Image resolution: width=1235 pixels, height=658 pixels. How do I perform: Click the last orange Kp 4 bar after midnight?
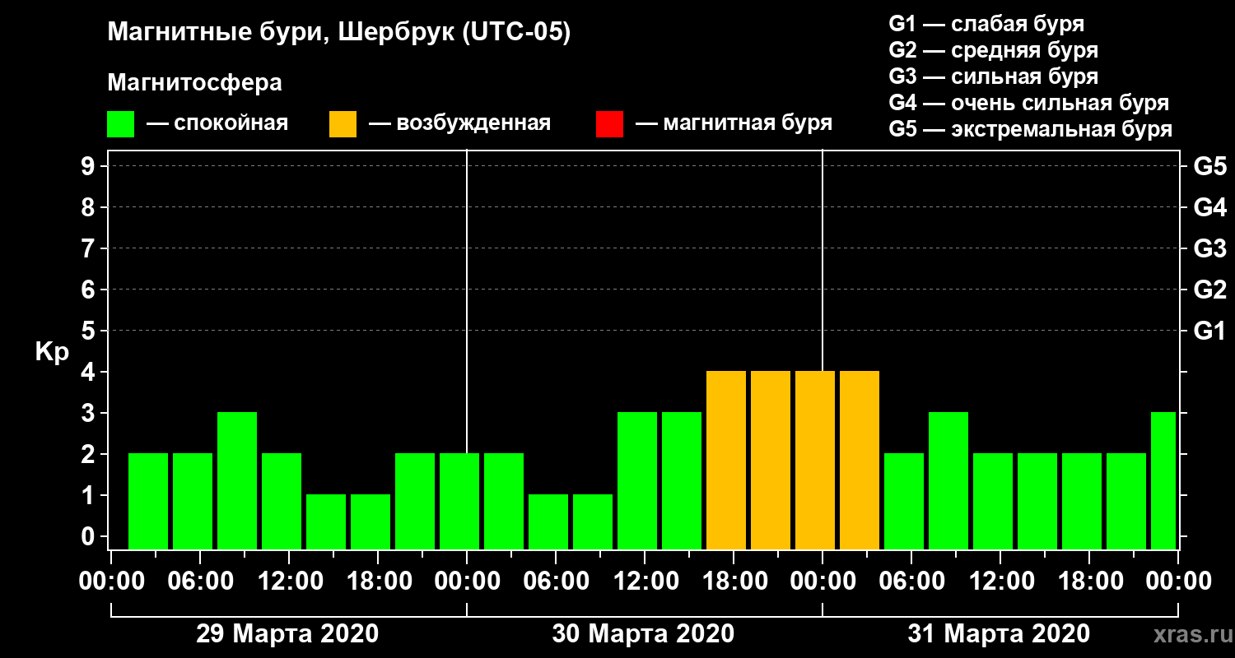(x=860, y=460)
